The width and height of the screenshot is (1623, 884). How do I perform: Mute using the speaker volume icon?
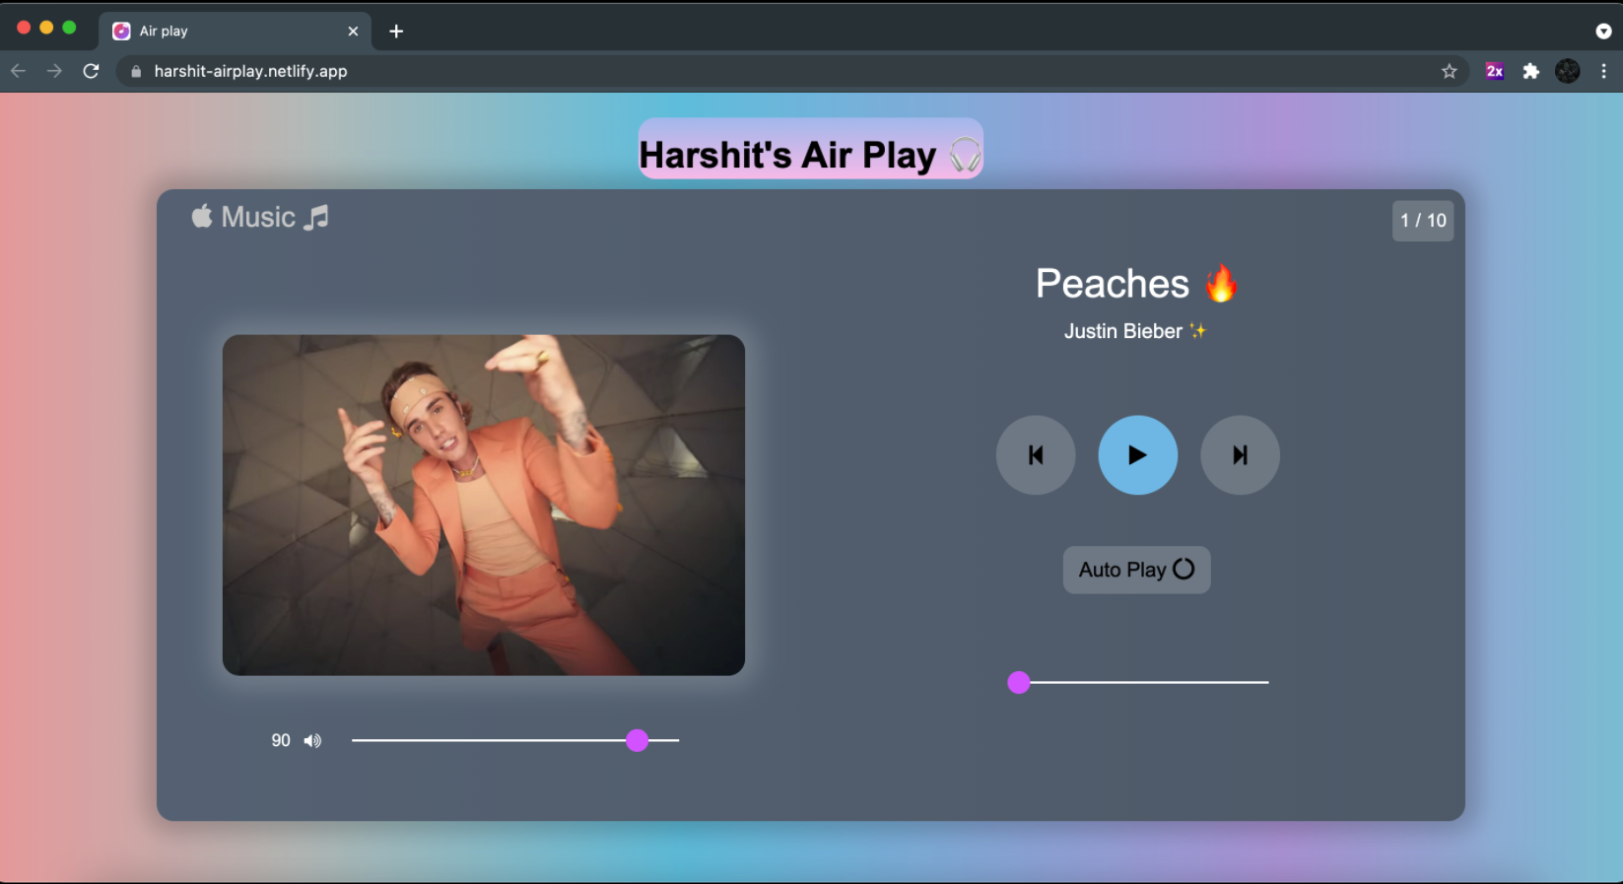pos(312,741)
